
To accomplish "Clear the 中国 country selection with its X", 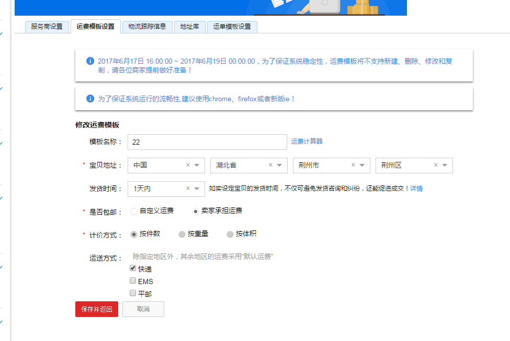I will tap(188, 165).
